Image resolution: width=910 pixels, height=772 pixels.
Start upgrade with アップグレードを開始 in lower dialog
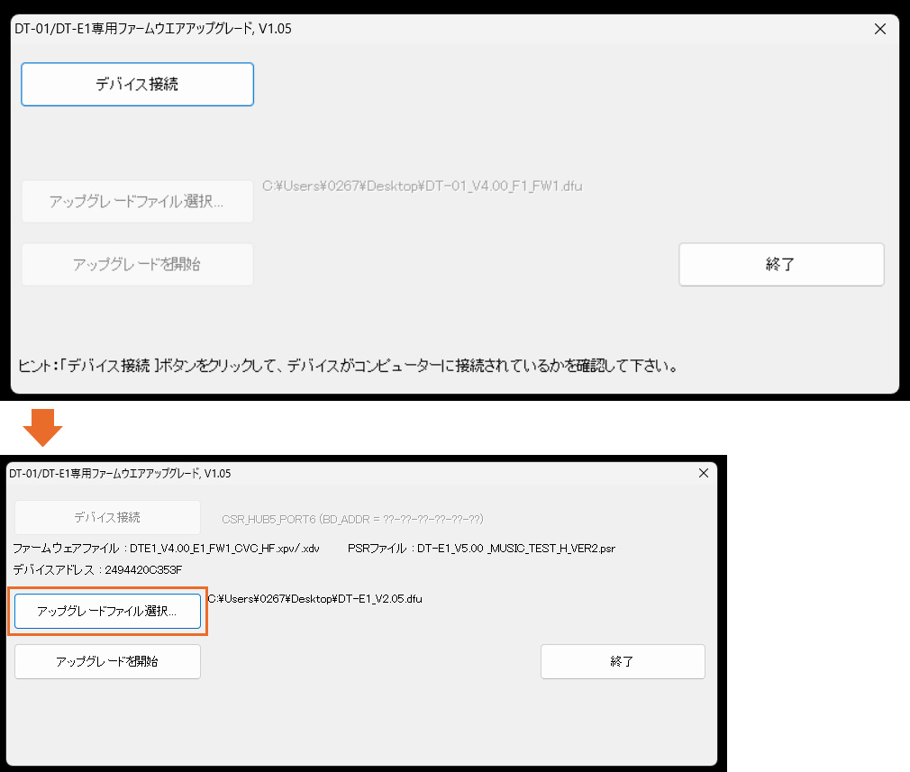point(107,661)
